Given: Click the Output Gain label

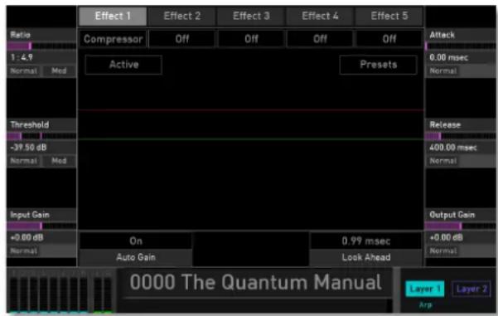Looking at the screenshot, I should (x=452, y=215).
